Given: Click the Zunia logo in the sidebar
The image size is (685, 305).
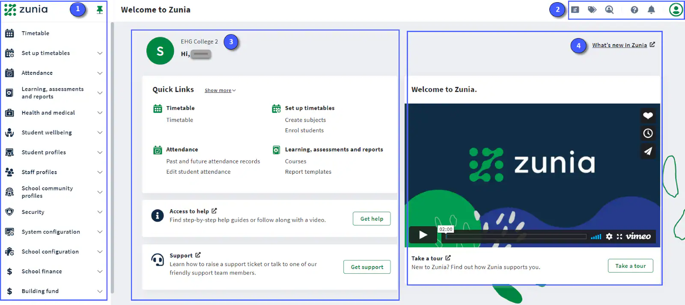Looking at the screenshot, I should pos(26,9).
